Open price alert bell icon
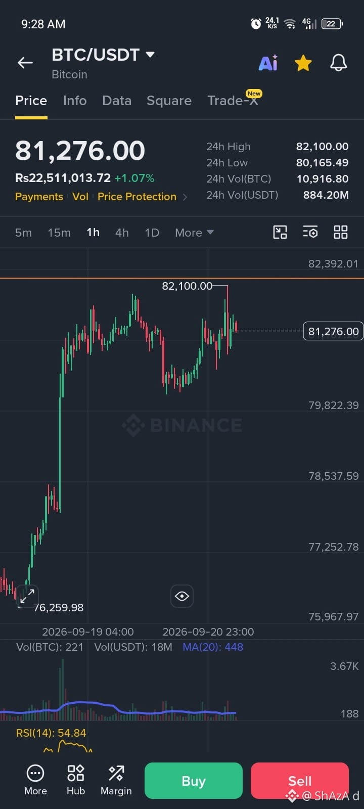This screenshot has width=364, height=809. pyautogui.click(x=338, y=63)
